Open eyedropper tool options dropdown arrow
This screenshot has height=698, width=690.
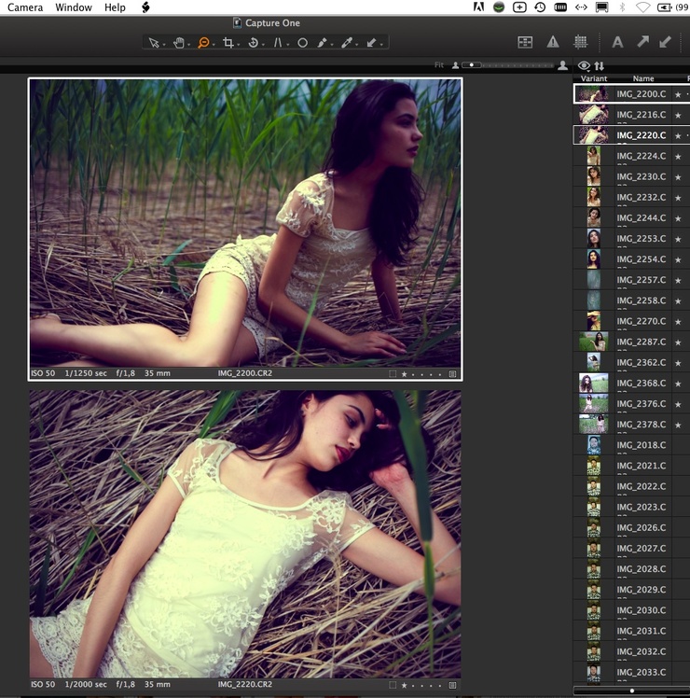[x=357, y=45]
